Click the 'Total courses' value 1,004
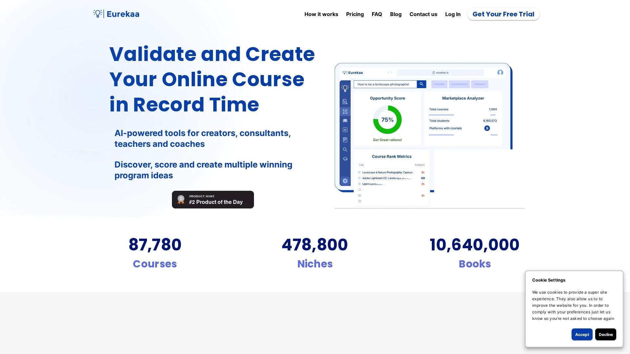Viewport: 630px width, 354px height. point(493,109)
